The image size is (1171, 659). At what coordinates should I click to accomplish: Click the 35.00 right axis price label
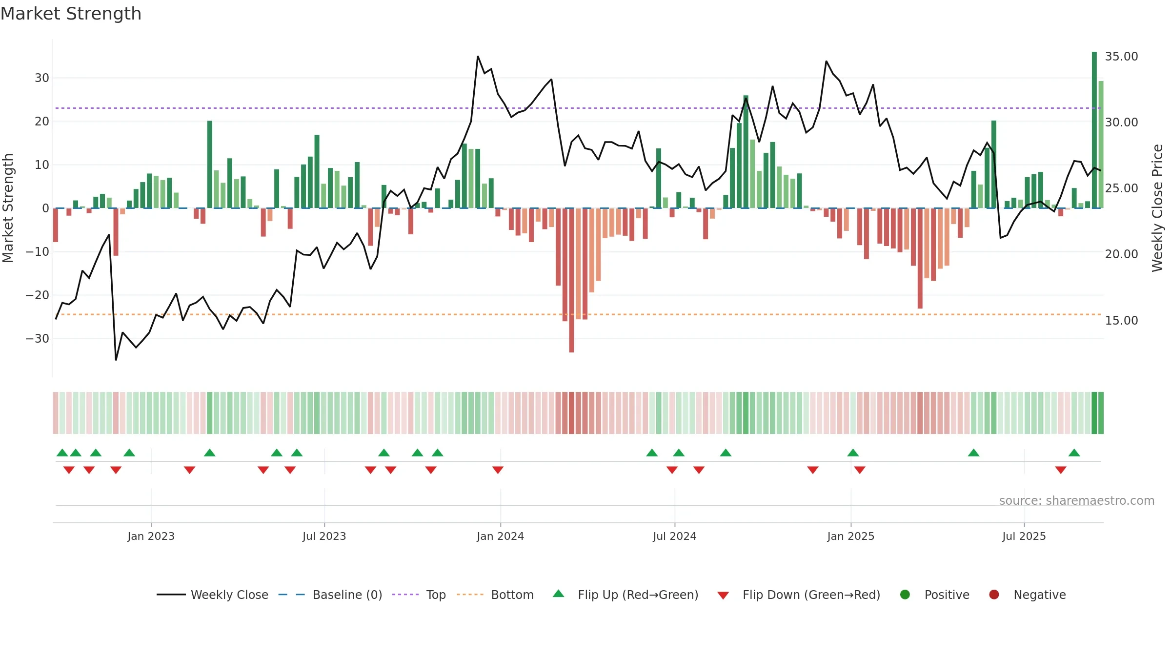click(x=1121, y=57)
